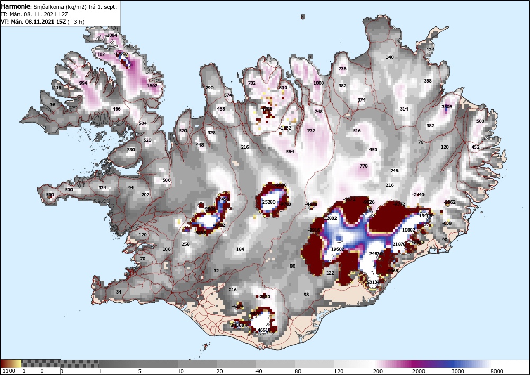This screenshot has width=530, height=375.
Task: Click the map value 748
Action: pos(319,112)
